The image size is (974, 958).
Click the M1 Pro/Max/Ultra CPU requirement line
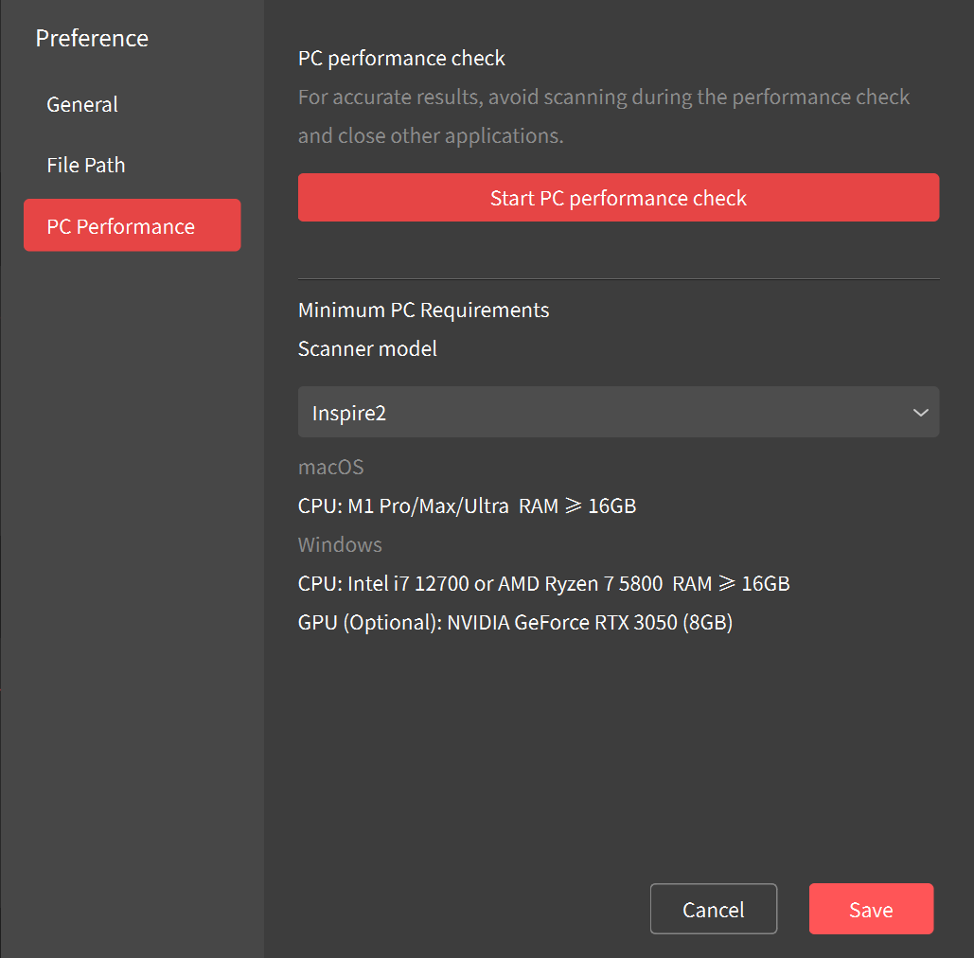pyautogui.click(x=467, y=506)
